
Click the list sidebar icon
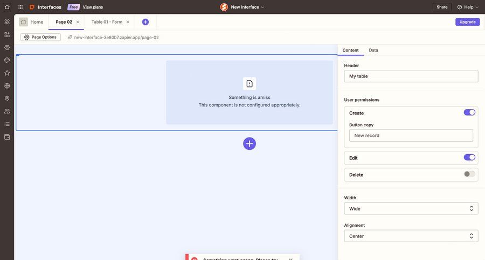point(7,124)
